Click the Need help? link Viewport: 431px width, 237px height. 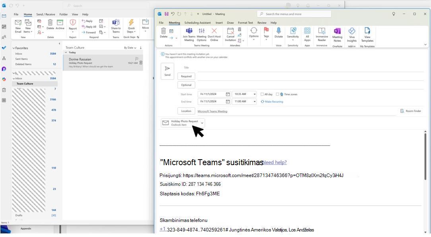[275, 162]
